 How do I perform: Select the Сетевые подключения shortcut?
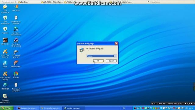click(16, 31)
